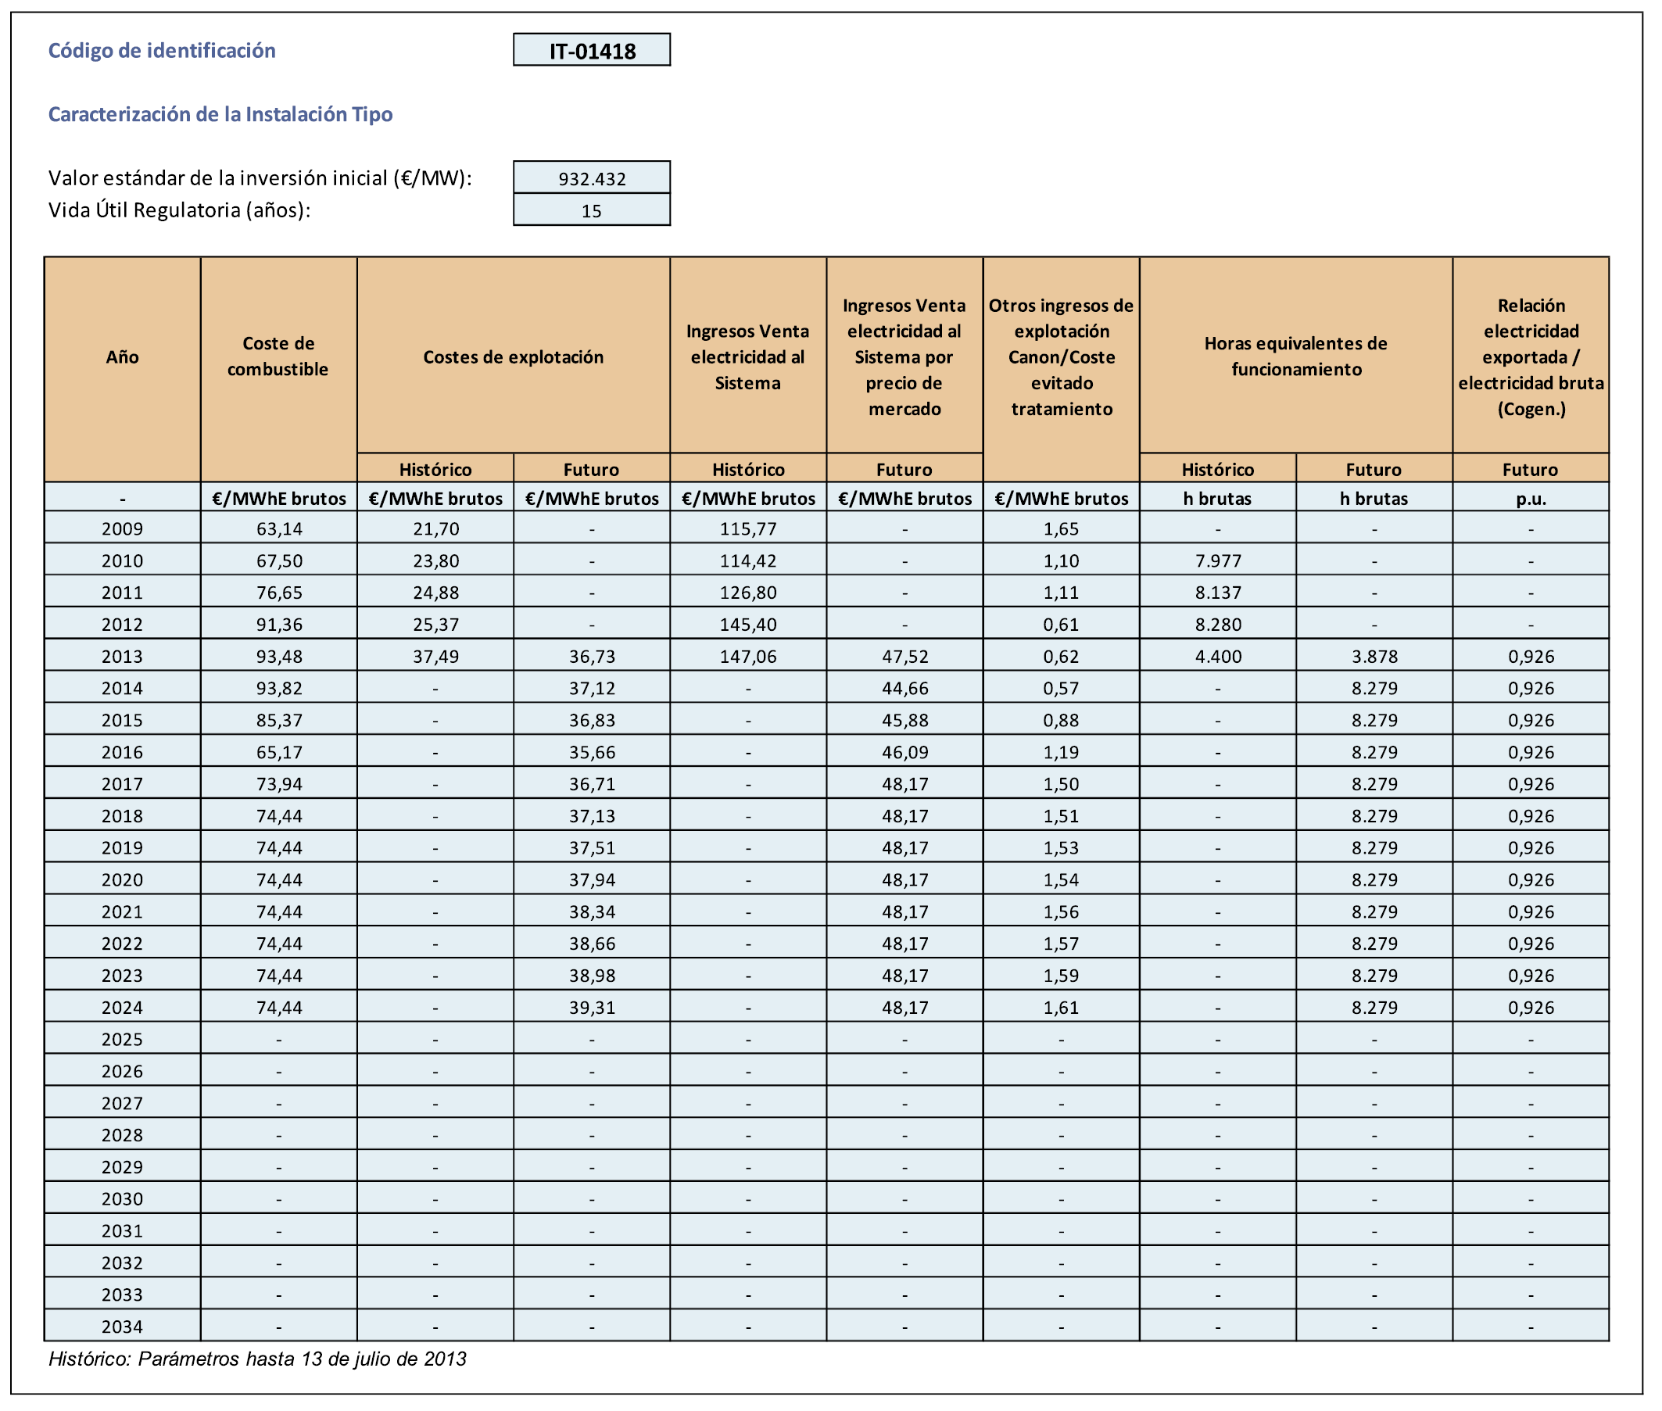1662x1411 pixels.
Task: Select future operating cost 37,94
Action: pyautogui.click(x=591, y=880)
